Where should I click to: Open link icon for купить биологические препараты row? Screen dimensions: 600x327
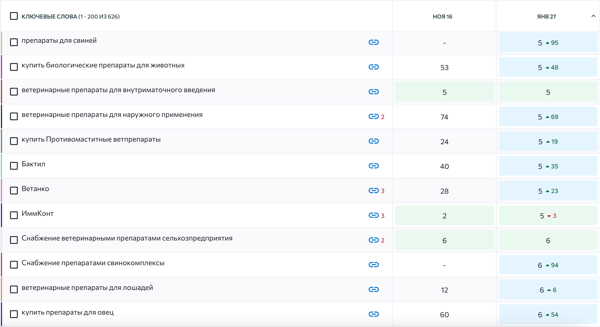pos(374,67)
